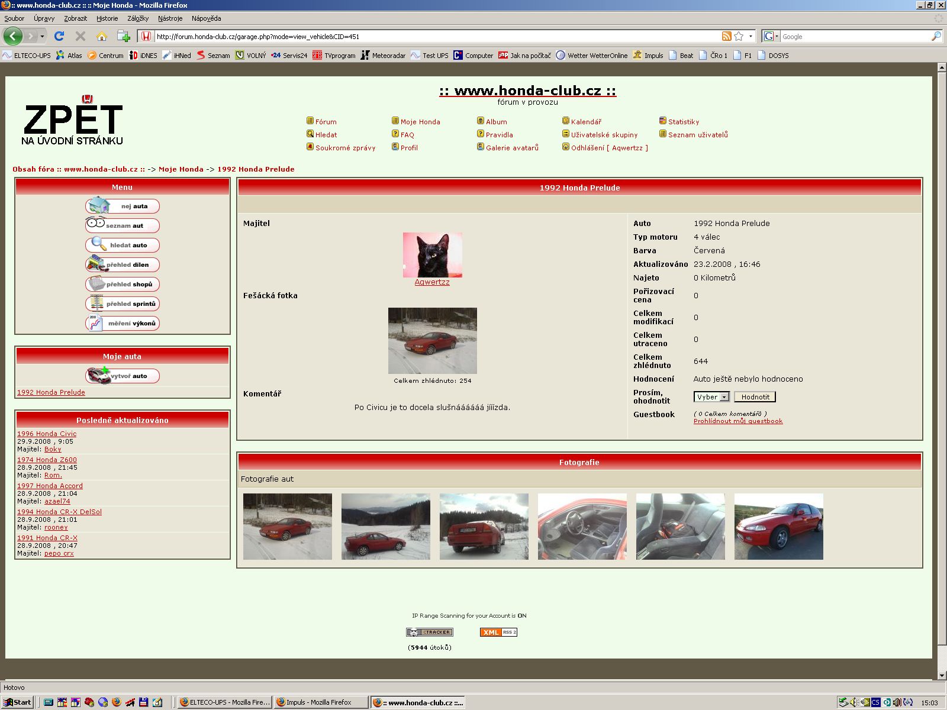Screen dimensions: 947x710
Task: Open the Záložky menu
Action: 137,18
